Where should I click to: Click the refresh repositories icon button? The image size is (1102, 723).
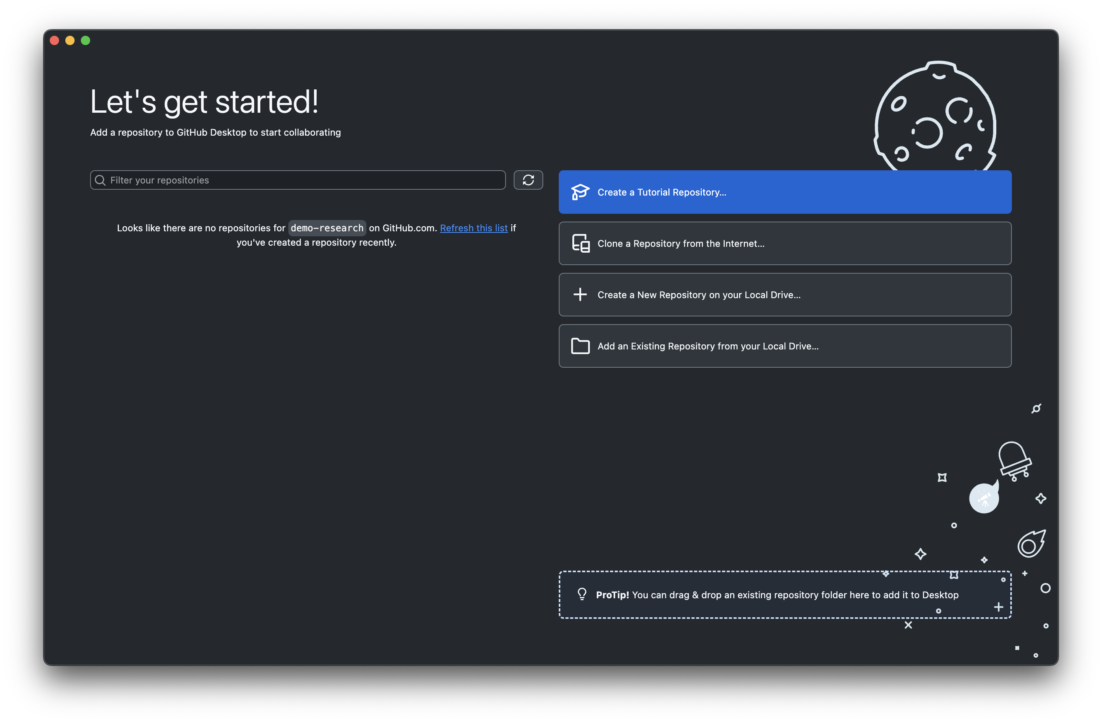[x=528, y=180]
